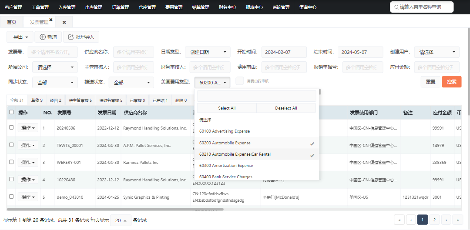Filter by 已完结 1 tab

[x=160, y=100]
